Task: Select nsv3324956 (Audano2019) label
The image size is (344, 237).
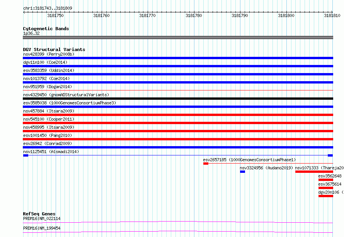Action: pos(266,168)
